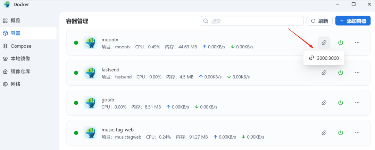Open the music-tag-web port link icon
Screen dimensions: 375x150
(324, 133)
